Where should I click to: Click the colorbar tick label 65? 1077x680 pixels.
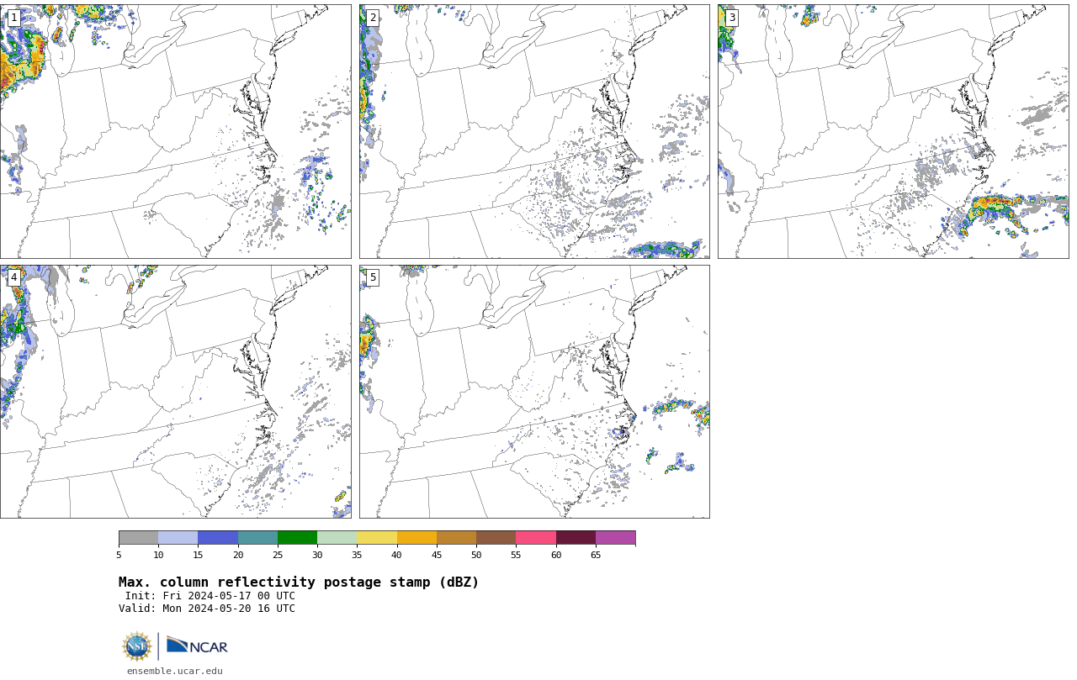(596, 555)
